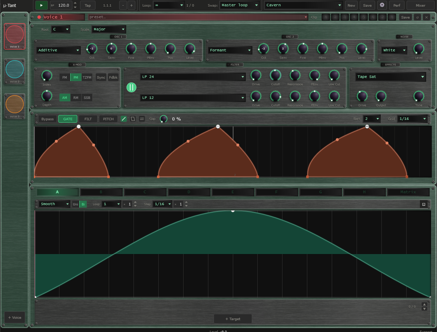Viewport: 437px width, 332px height.
Task: Toggle SSB modulation mode
Action: tap(87, 98)
